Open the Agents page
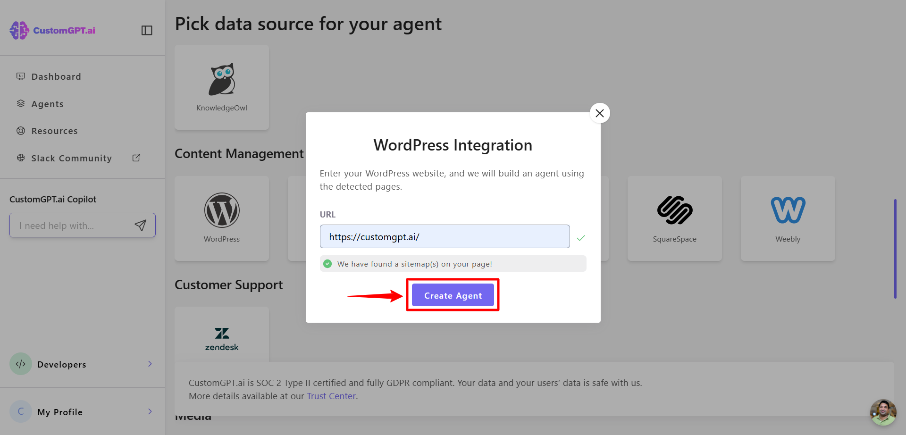This screenshot has height=435, width=906. click(47, 104)
